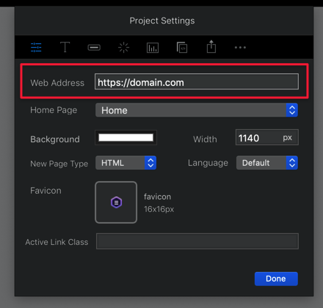The height and width of the screenshot is (308, 323).
Task: Click the New Page Type blue arrows
Action: click(150, 163)
